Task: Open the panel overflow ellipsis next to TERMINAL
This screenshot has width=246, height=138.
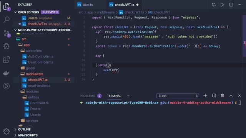Action: click(128, 96)
